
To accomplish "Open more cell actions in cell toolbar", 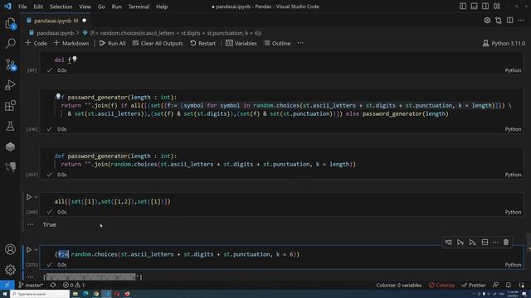I will coord(495,243).
